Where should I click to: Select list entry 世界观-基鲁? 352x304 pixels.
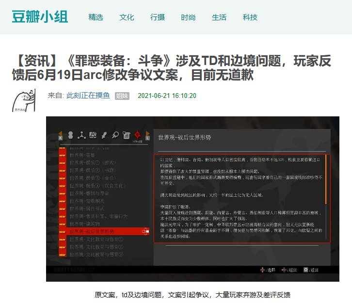(x=82, y=155)
